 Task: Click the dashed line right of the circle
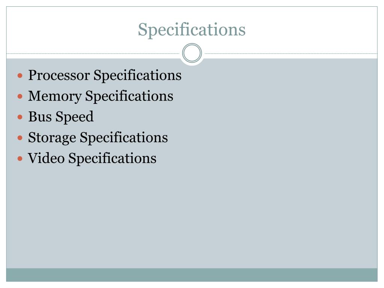(291, 53)
